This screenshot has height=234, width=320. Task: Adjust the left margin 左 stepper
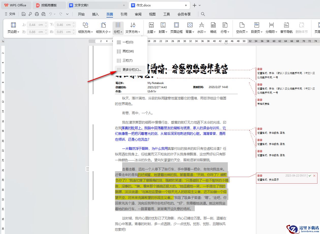point(46,32)
